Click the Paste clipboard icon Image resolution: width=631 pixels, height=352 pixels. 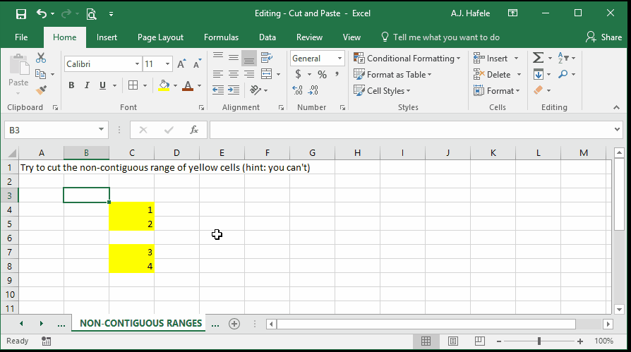tap(18, 65)
